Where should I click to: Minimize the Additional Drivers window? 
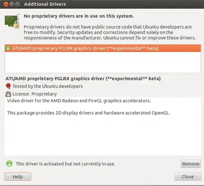tap(12, 4)
